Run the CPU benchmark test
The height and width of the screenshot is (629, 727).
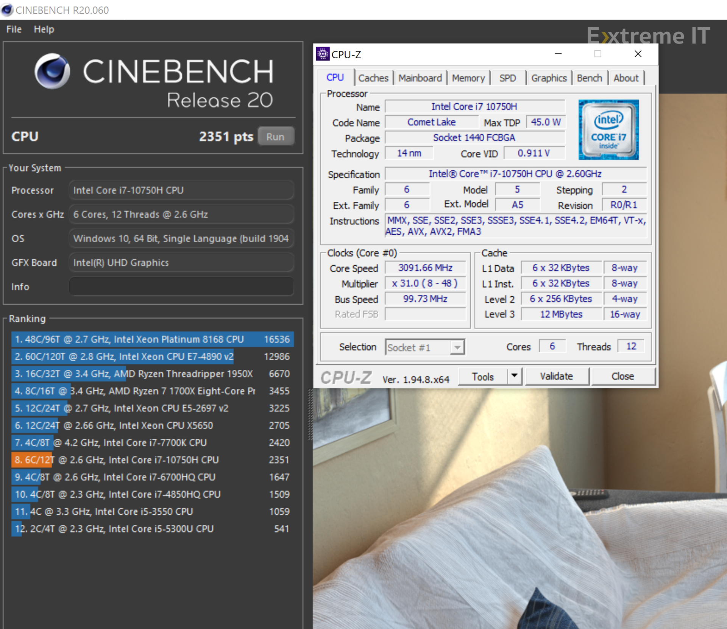(x=276, y=137)
